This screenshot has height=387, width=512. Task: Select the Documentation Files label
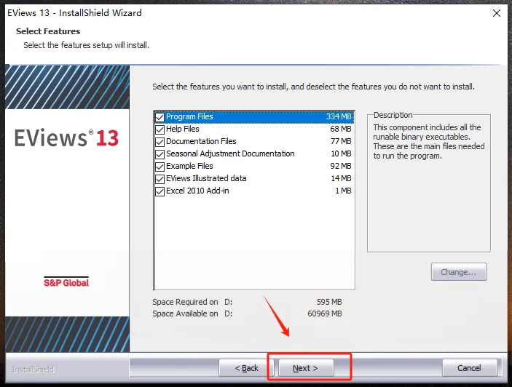201,142
